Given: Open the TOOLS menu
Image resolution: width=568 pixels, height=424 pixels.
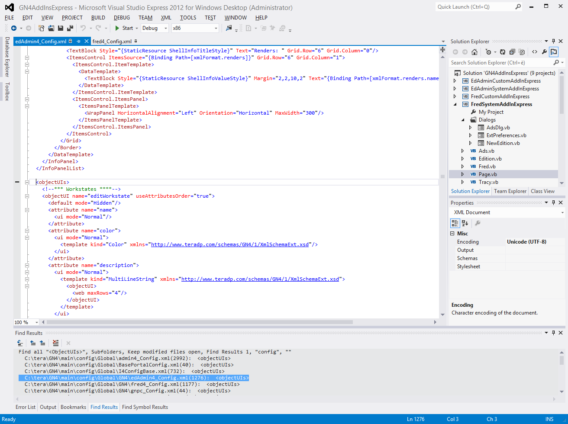Looking at the screenshot, I should [188, 18].
